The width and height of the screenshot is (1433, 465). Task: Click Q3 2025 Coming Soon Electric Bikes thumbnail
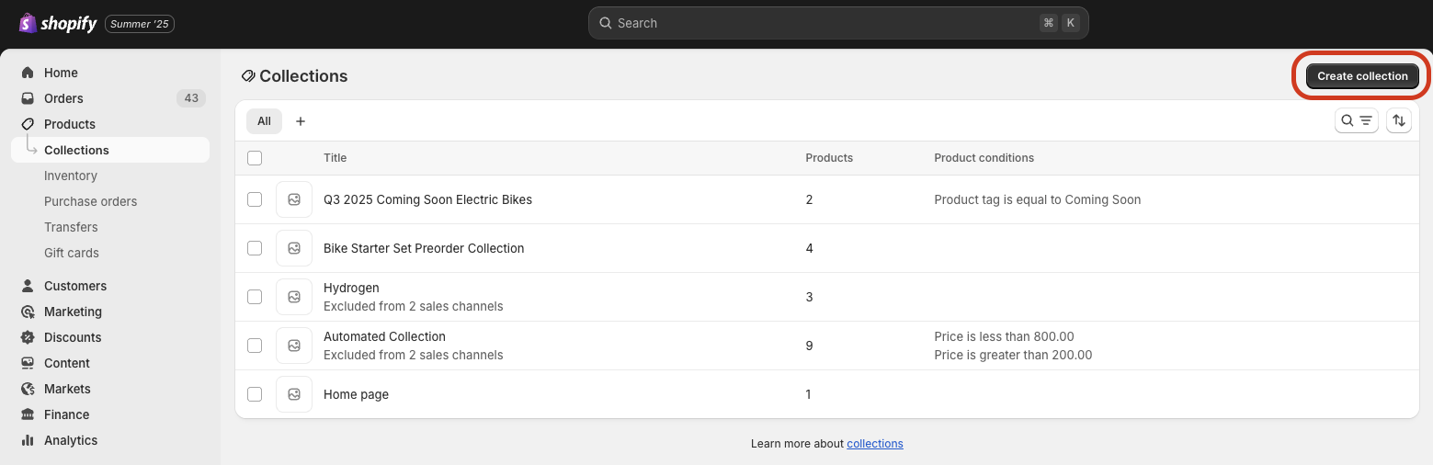tap(294, 199)
